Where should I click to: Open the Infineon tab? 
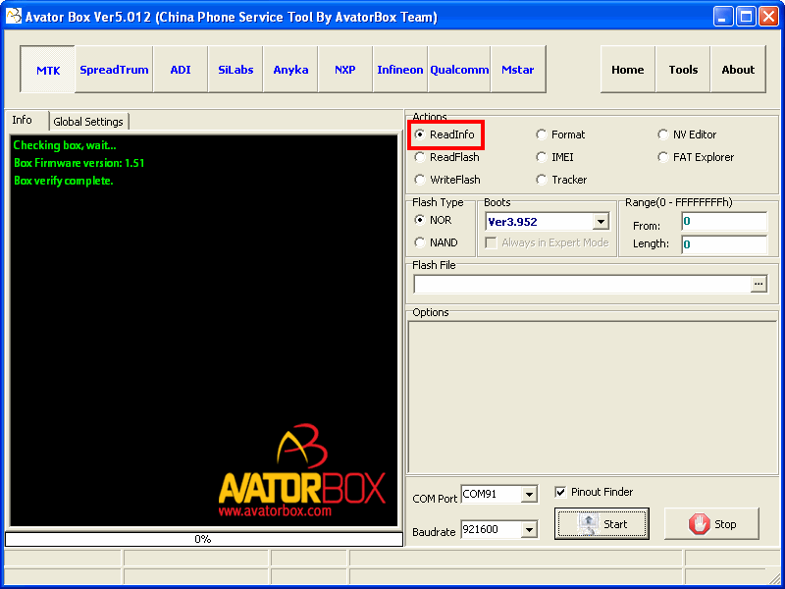tap(400, 69)
